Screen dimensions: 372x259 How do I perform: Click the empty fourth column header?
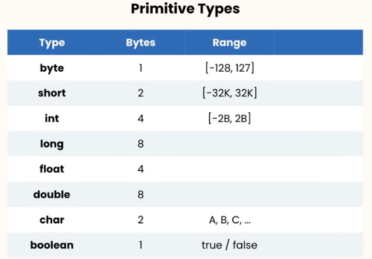(x=318, y=42)
